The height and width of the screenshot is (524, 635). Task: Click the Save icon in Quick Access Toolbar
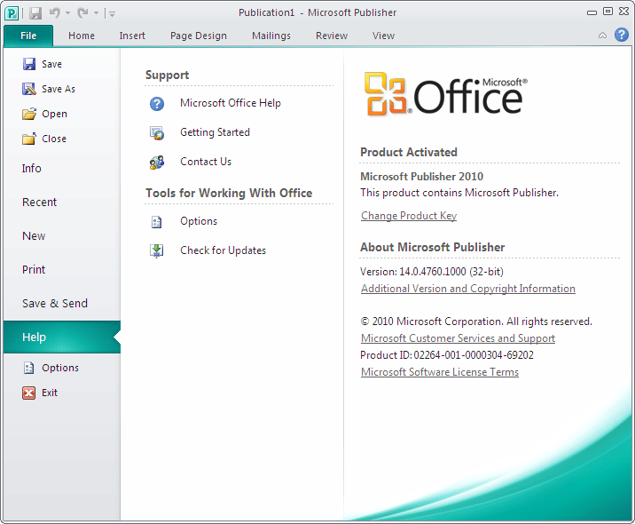[35, 13]
